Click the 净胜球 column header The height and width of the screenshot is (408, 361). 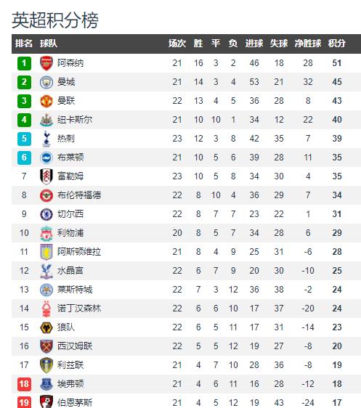point(308,43)
